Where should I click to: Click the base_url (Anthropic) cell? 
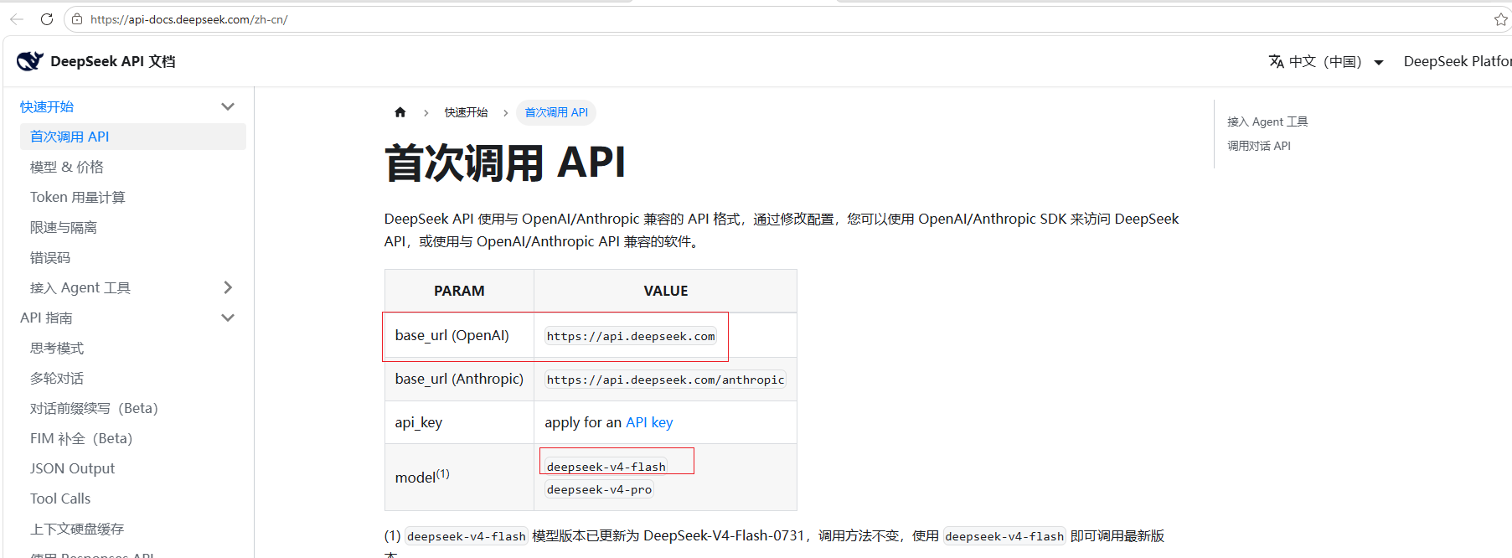459,379
